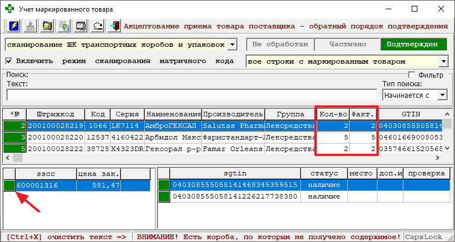Open the 'все строки с маркированным товаром' dropdown

443,61
